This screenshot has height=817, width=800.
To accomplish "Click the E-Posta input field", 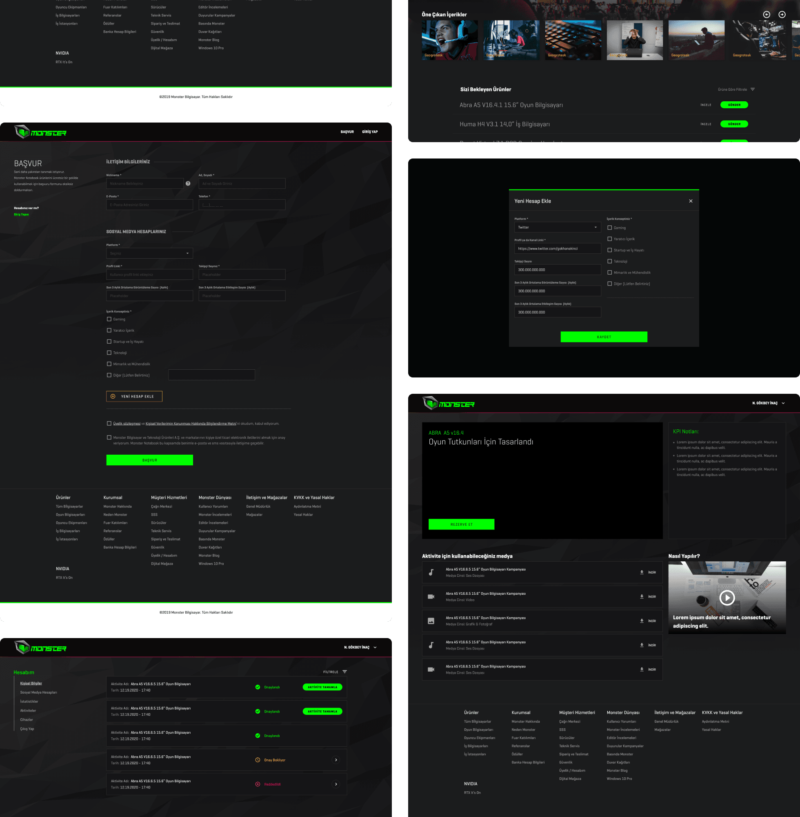I will coord(149,205).
